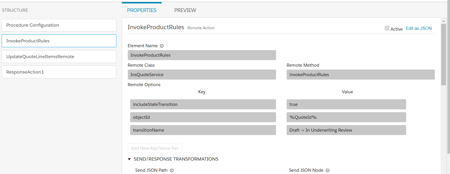Click the %QuoteId% value field
The image size is (450, 174).
pyautogui.click(x=346, y=117)
